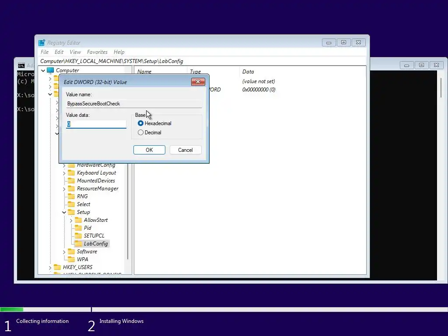This screenshot has height=336, width=448.
Task: Click the MountedDevices folder icon
Action: [71, 181]
